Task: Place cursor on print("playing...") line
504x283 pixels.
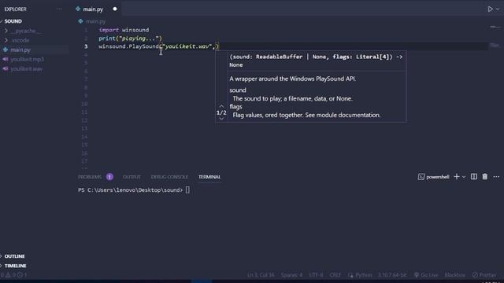Action: [x=130, y=39]
